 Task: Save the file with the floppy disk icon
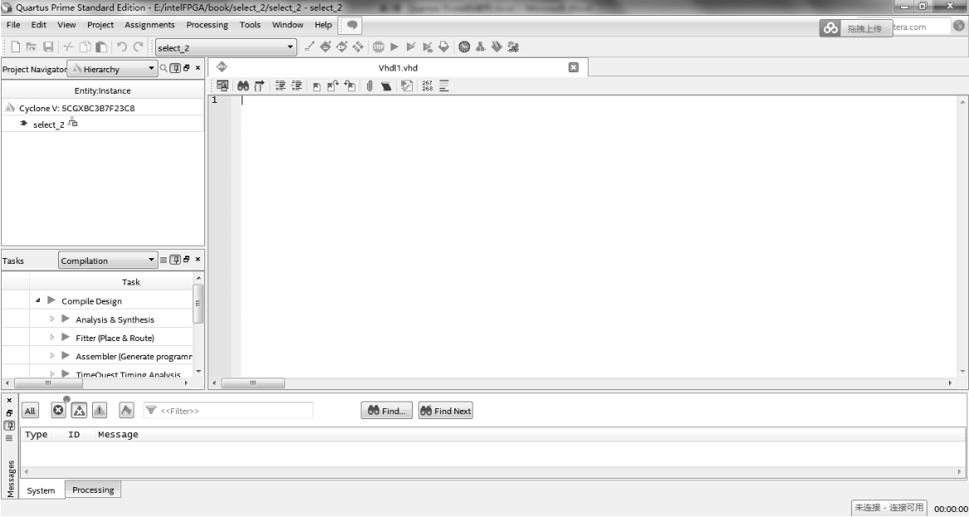click(x=47, y=47)
